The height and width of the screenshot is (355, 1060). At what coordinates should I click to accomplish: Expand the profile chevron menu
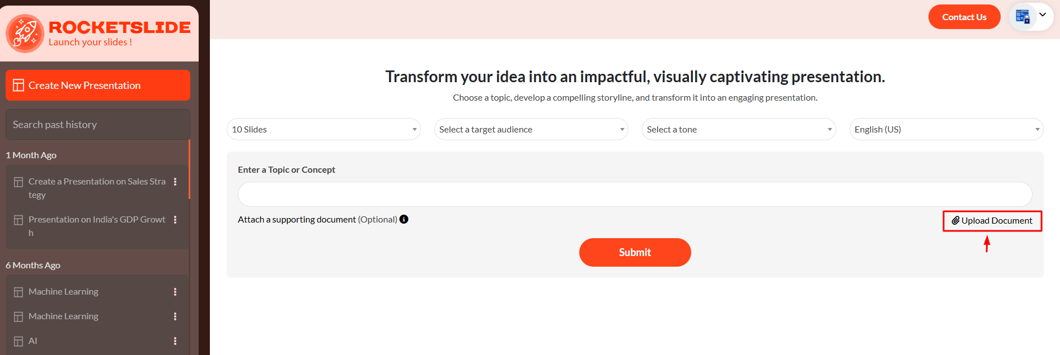click(x=1043, y=15)
